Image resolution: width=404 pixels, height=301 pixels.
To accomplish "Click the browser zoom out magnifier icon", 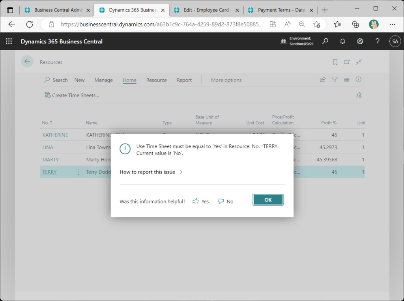I will pyautogui.click(x=302, y=24).
